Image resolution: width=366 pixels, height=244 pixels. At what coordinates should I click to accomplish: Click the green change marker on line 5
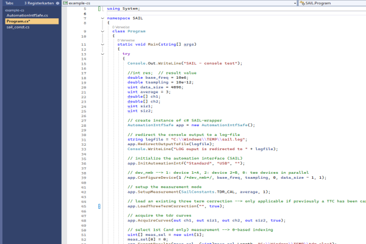tap(98, 9)
